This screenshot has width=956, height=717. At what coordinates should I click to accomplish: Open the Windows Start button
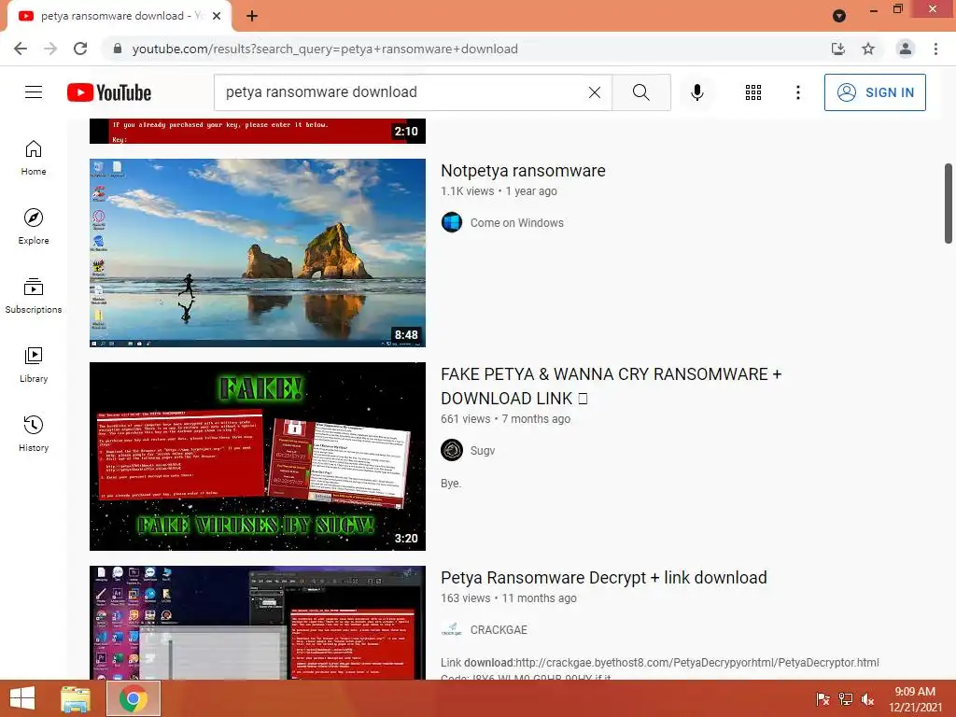(22, 698)
